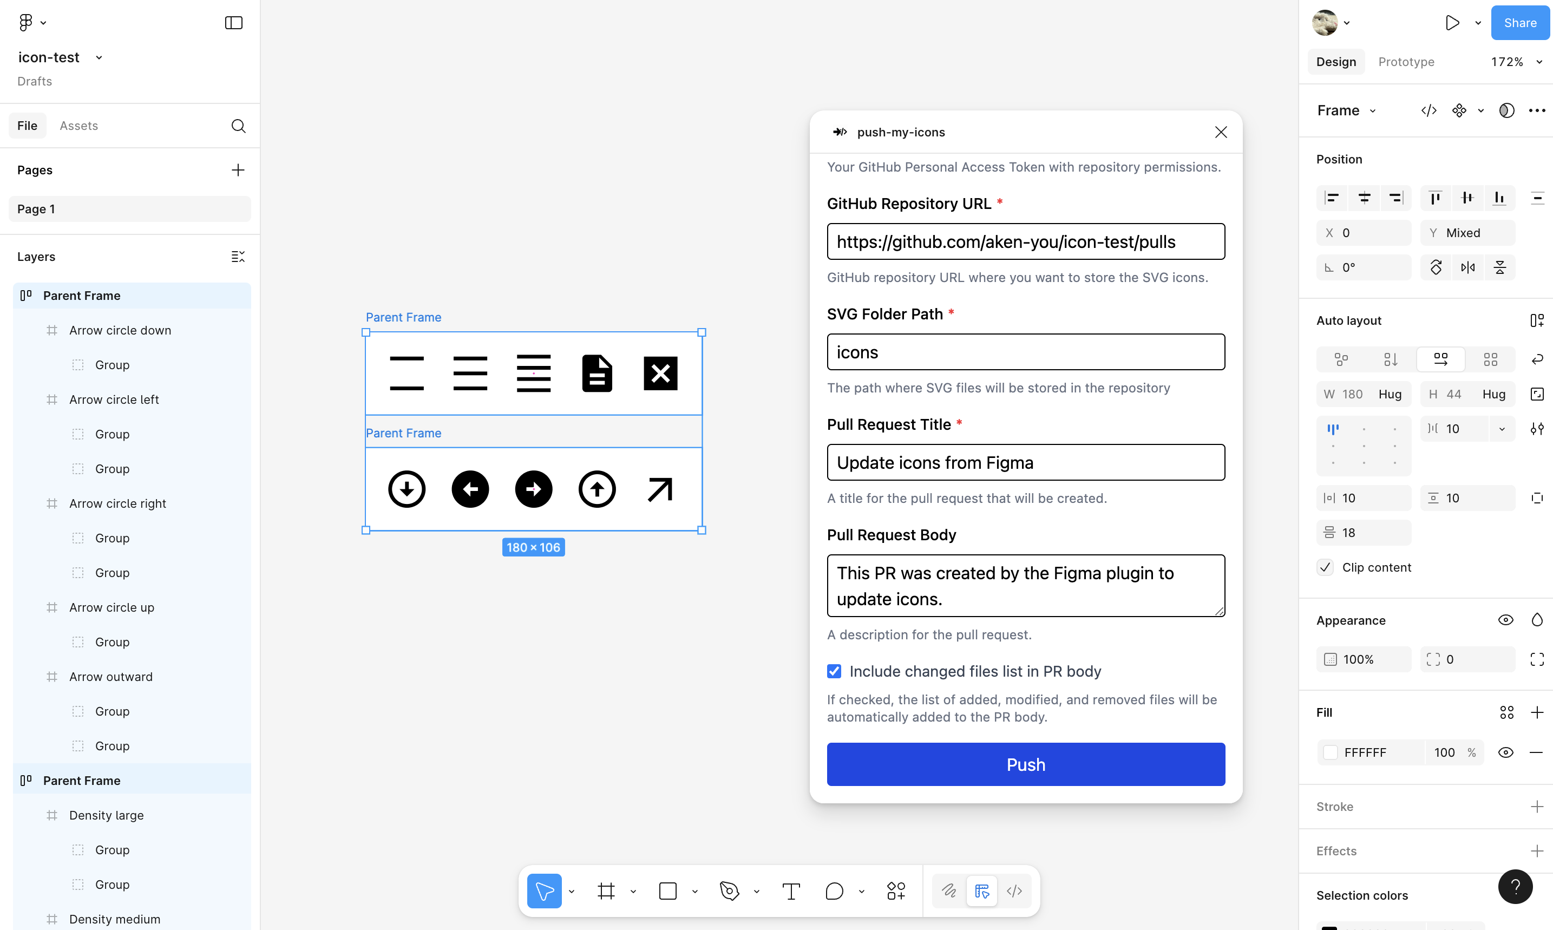
Task: Expand the frame tool options chevron
Action: point(633,891)
